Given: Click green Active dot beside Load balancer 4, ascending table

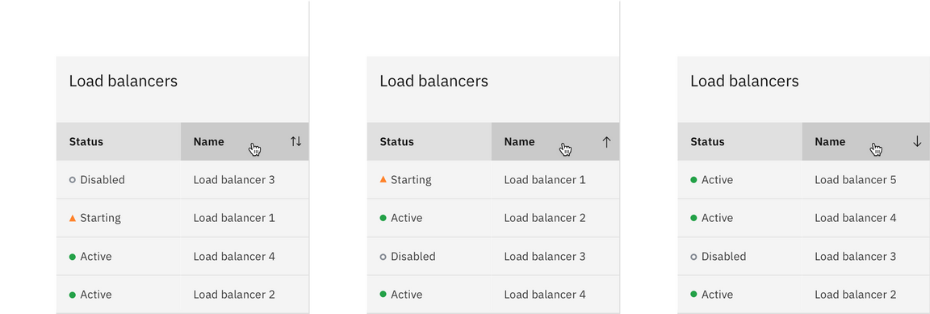Looking at the screenshot, I should (383, 295).
